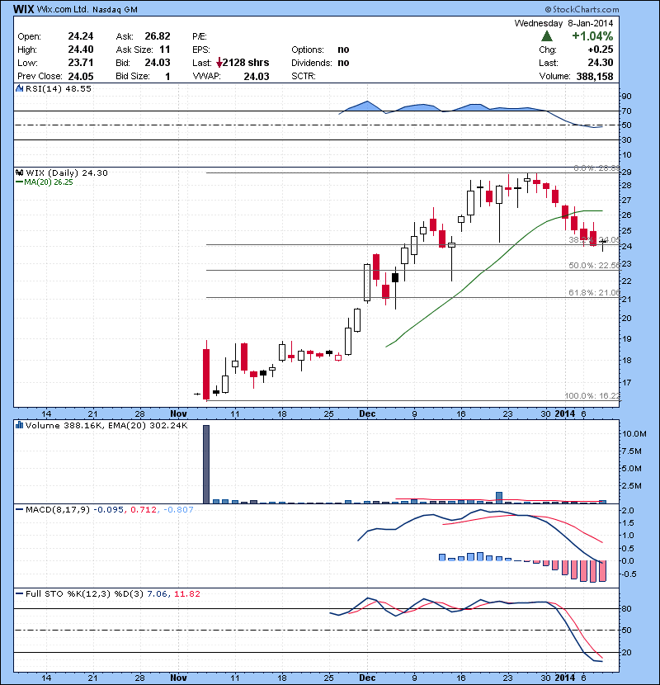Click the EPS label
Screen dimensions: 660x685
(201, 50)
